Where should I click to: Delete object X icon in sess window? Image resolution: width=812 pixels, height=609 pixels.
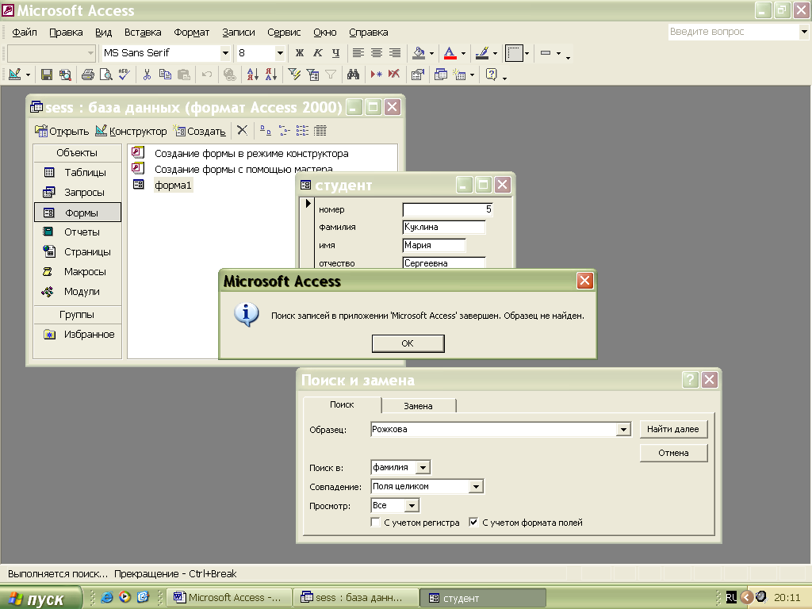point(243,131)
